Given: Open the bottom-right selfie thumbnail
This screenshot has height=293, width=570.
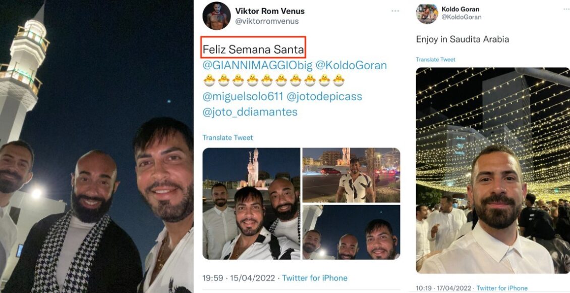Looking at the screenshot, I should [x=351, y=232].
